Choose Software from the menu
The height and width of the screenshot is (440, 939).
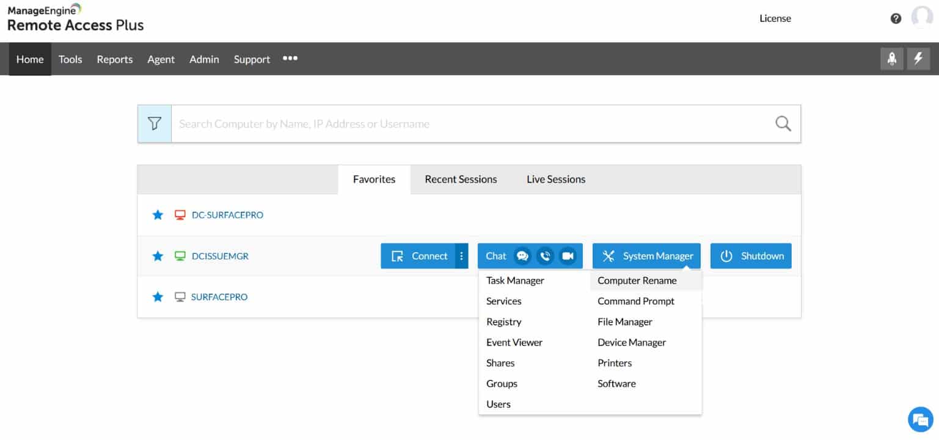pos(616,384)
